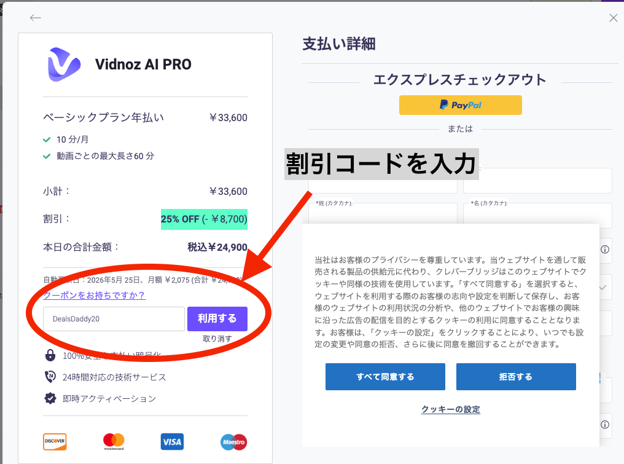Click the 姓 (カタカナ) input field

383,216
